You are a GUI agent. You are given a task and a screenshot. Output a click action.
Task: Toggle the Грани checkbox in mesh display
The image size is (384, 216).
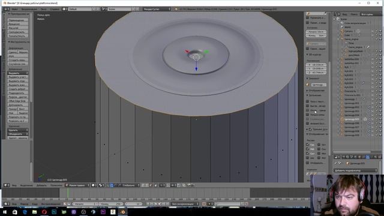[307, 145]
